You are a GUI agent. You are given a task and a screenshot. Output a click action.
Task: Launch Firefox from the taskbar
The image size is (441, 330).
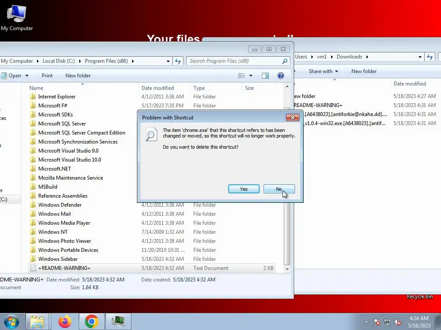click(65, 321)
